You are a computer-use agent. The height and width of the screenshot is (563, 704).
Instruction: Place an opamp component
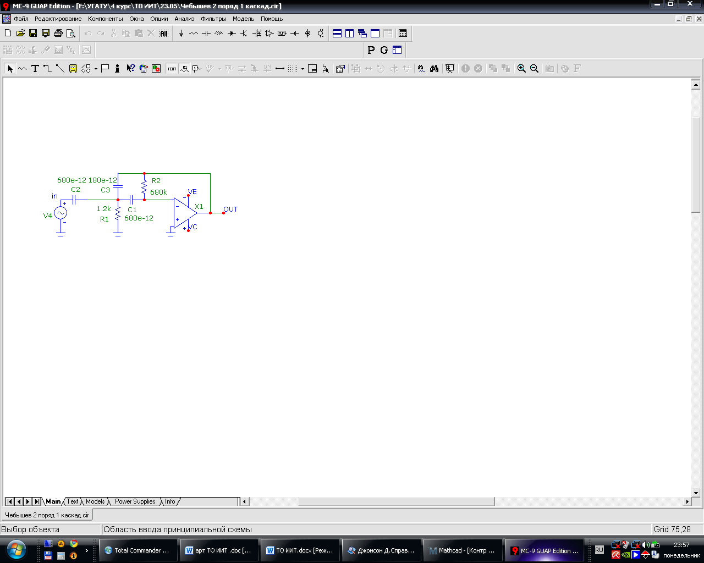[x=269, y=33]
